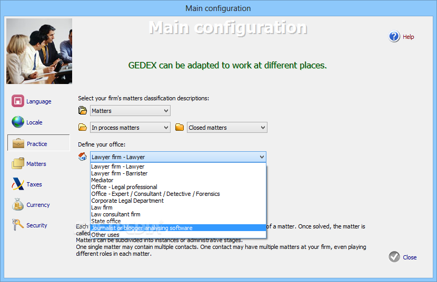Click the blue Help question mark icon
This screenshot has height=282, width=437.
tap(394, 36)
